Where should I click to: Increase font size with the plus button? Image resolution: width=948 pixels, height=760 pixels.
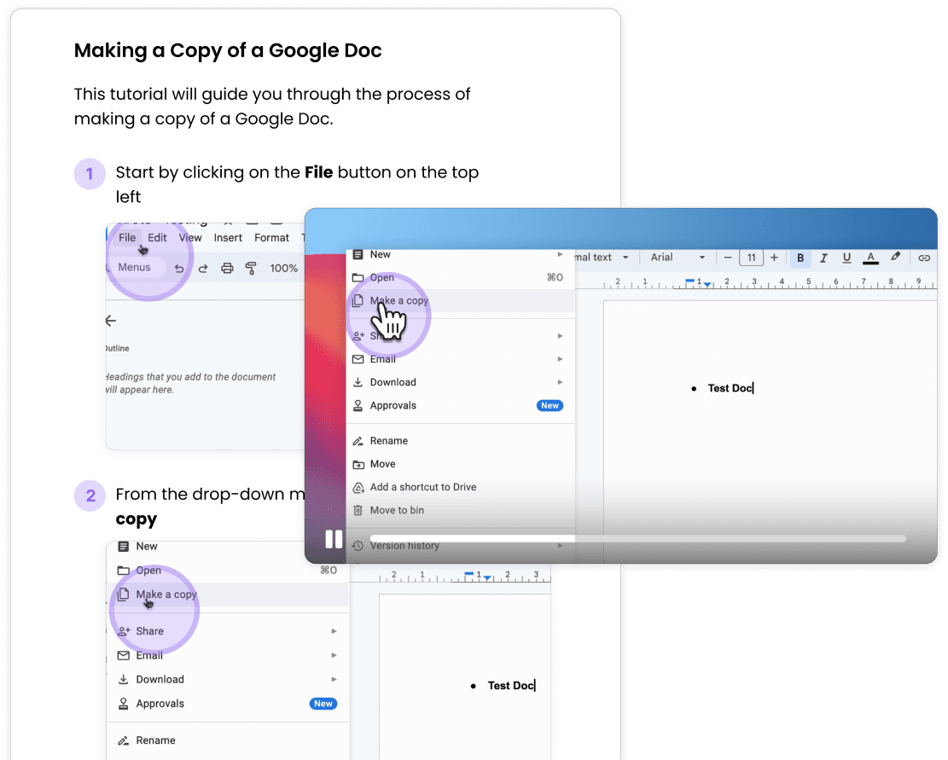coord(773,257)
